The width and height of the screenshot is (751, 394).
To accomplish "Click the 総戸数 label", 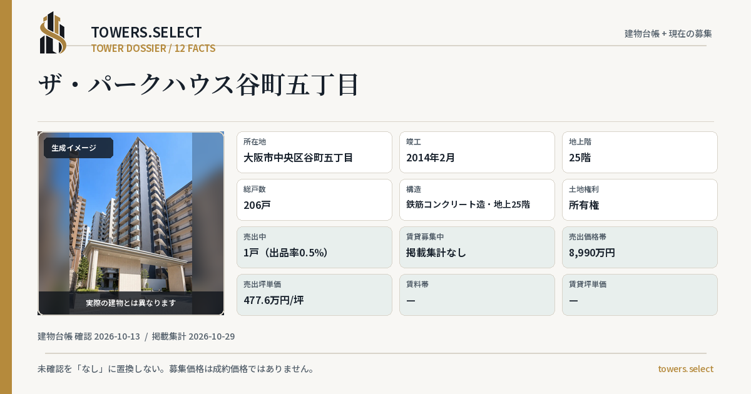I will [x=255, y=189].
